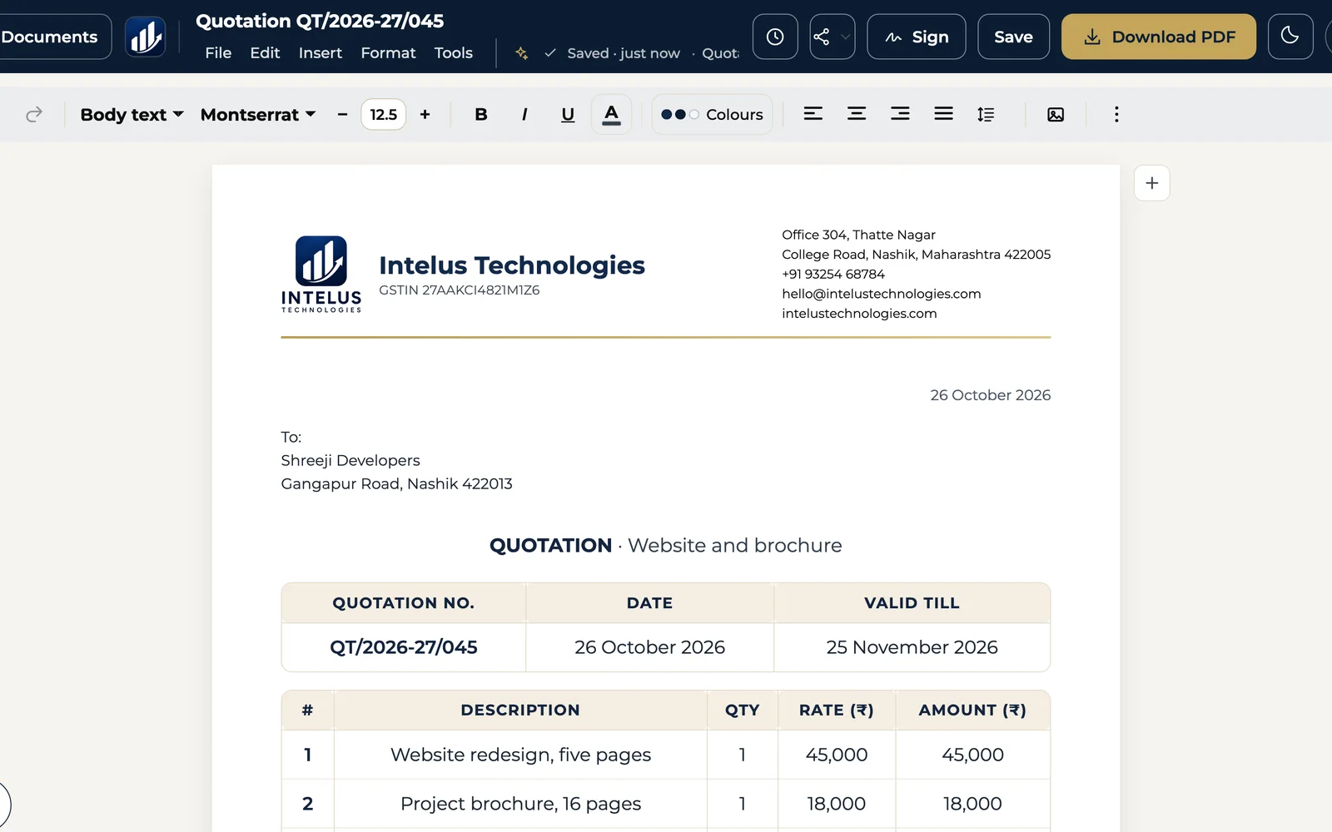Click the font size field 12.5
This screenshot has height=832, width=1332.
[x=383, y=114]
